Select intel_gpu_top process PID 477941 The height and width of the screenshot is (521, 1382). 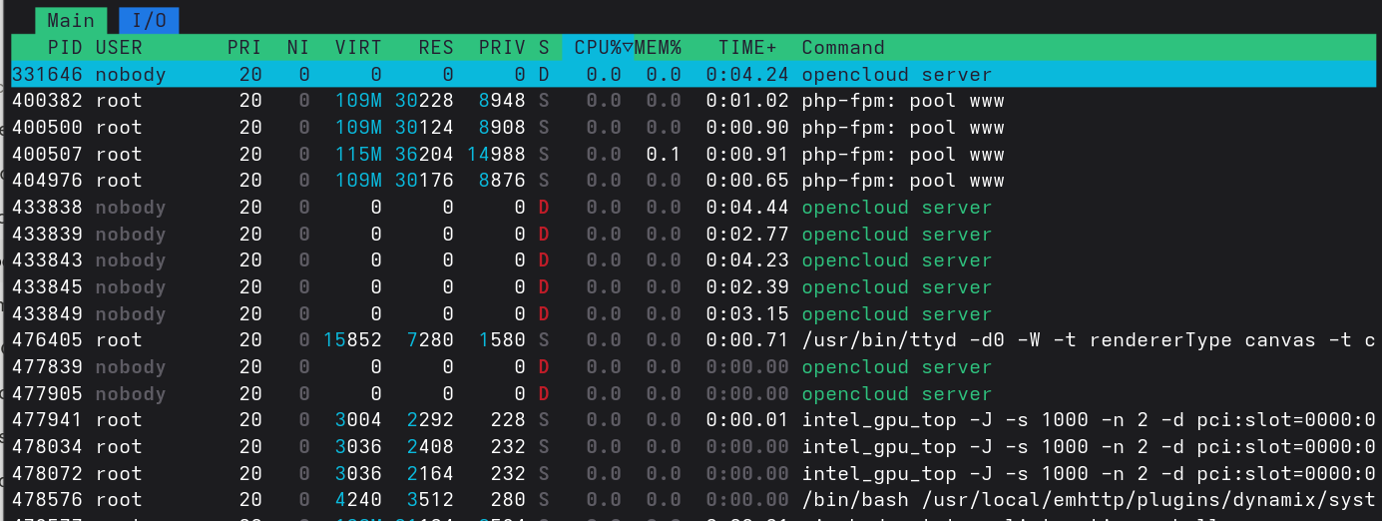coord(692,420)
